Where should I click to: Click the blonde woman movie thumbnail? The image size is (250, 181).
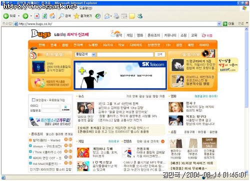(176, 107)
